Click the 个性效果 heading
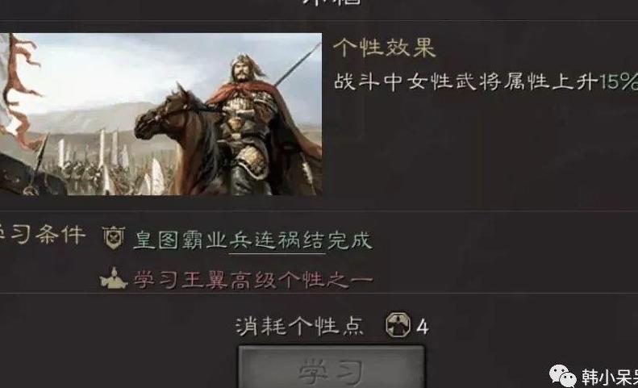Screen dimensions: 638x388 point(384,48)
